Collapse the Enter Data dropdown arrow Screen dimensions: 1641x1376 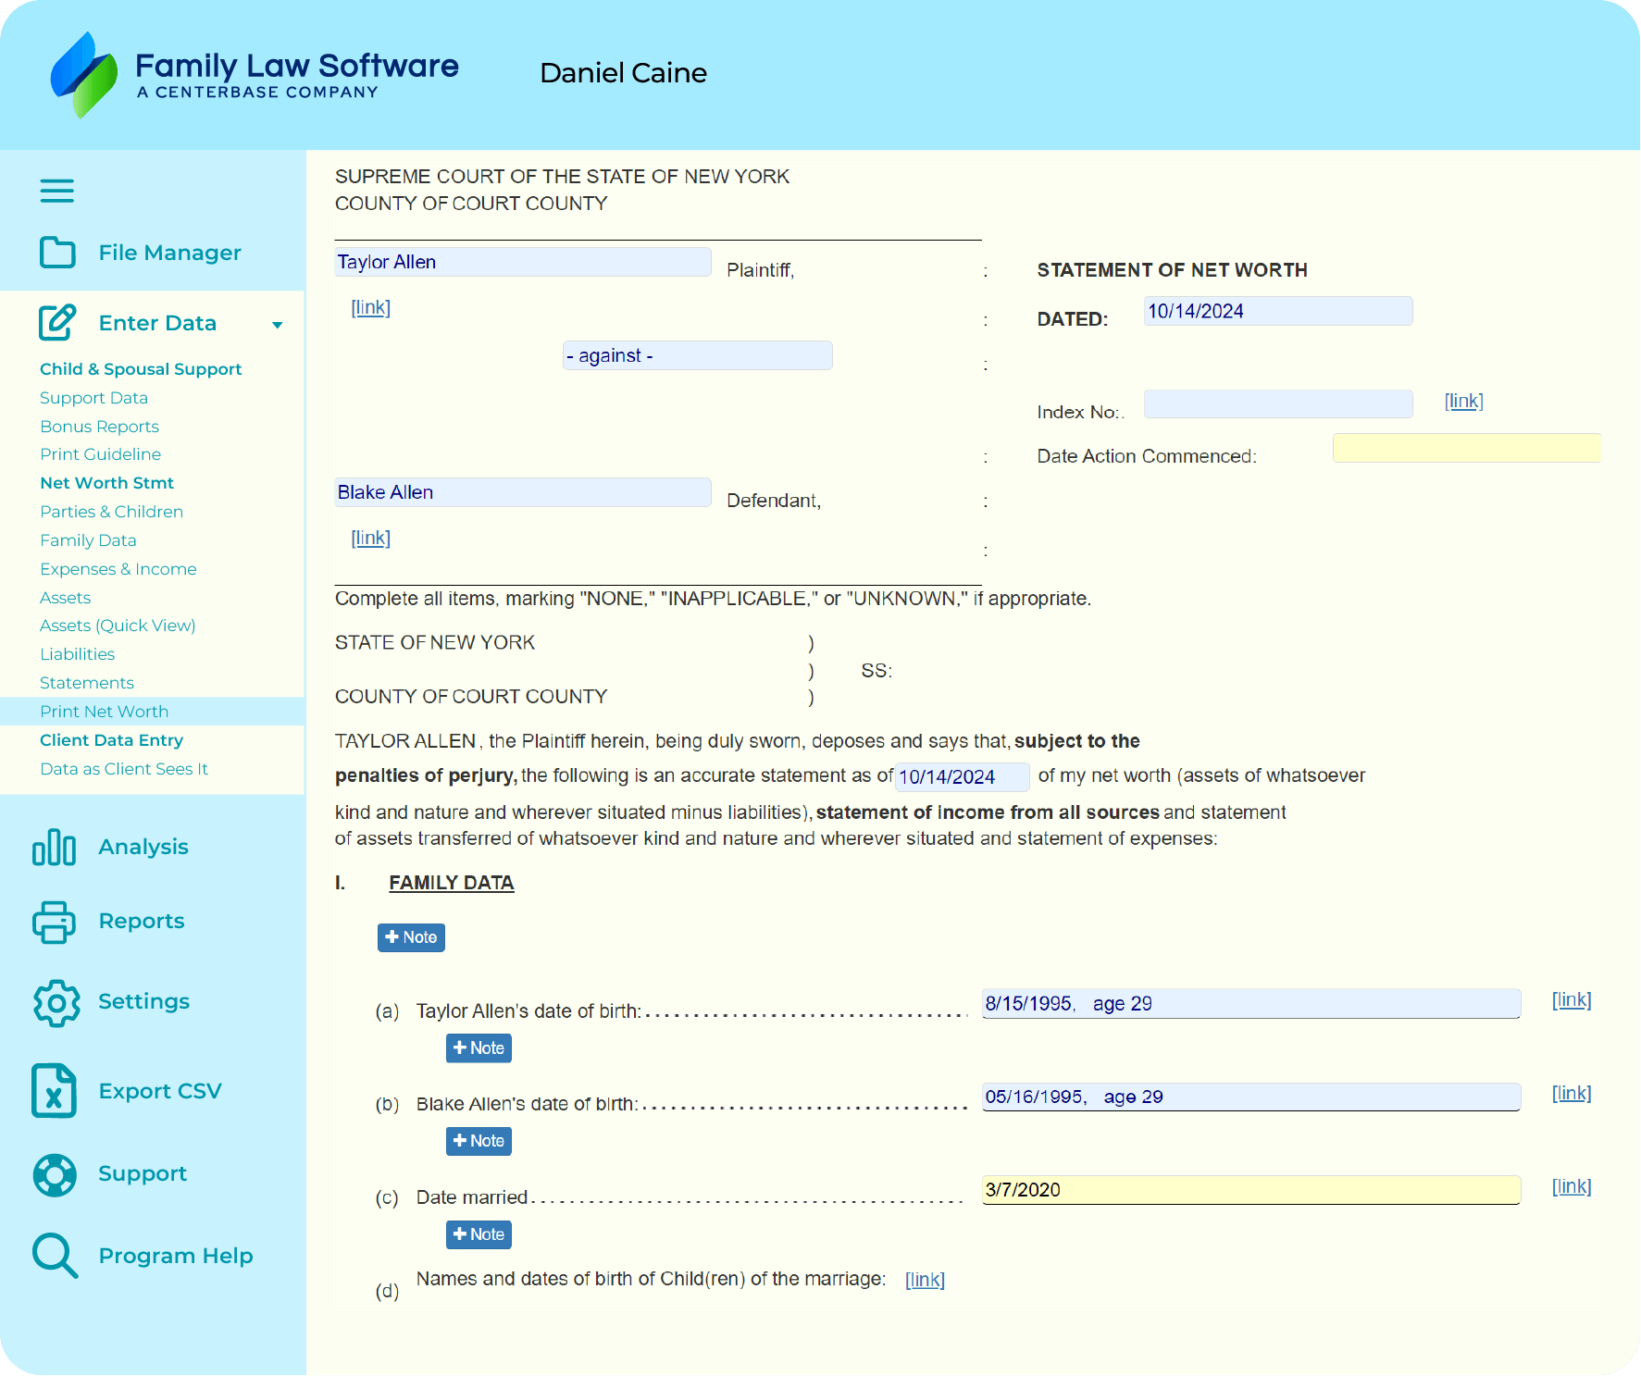pos(277,325)
